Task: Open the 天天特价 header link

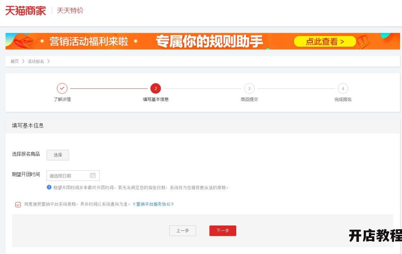Action: [x=70, y=11]
